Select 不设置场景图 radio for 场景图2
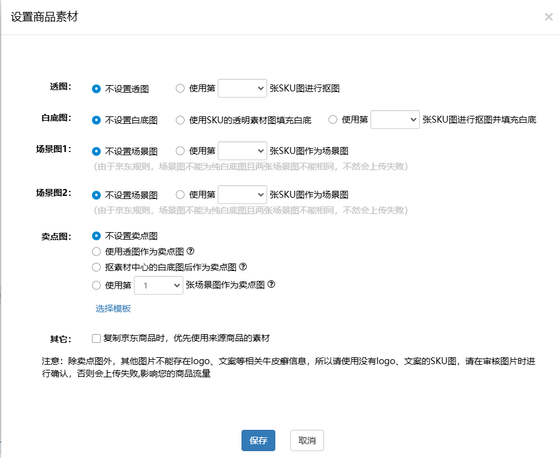 96,195
